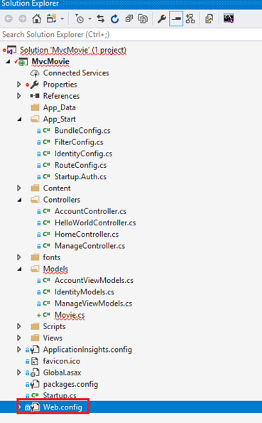The width and height of the screenshot is (262, 423).
Task: Sync with Active Document arrows icon
Action: (x=101, y=18)
